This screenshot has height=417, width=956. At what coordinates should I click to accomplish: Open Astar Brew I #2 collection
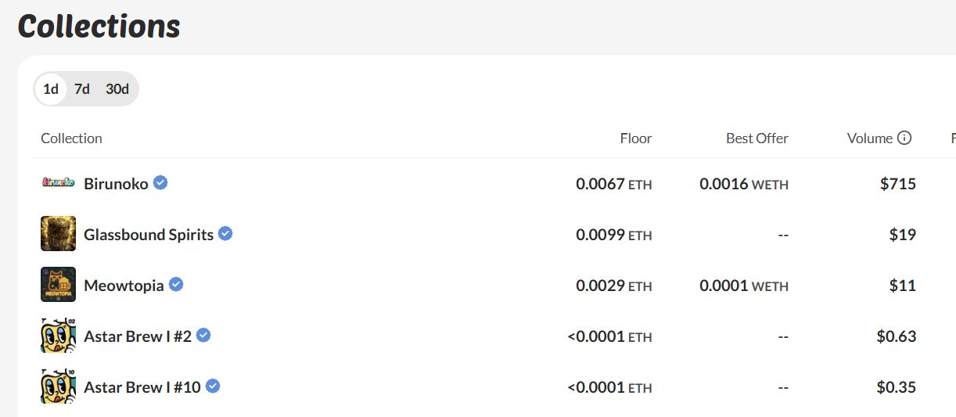pos(138,336)
